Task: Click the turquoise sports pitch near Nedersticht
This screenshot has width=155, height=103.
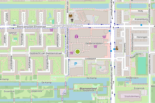Action: click(x=142, y=66)
